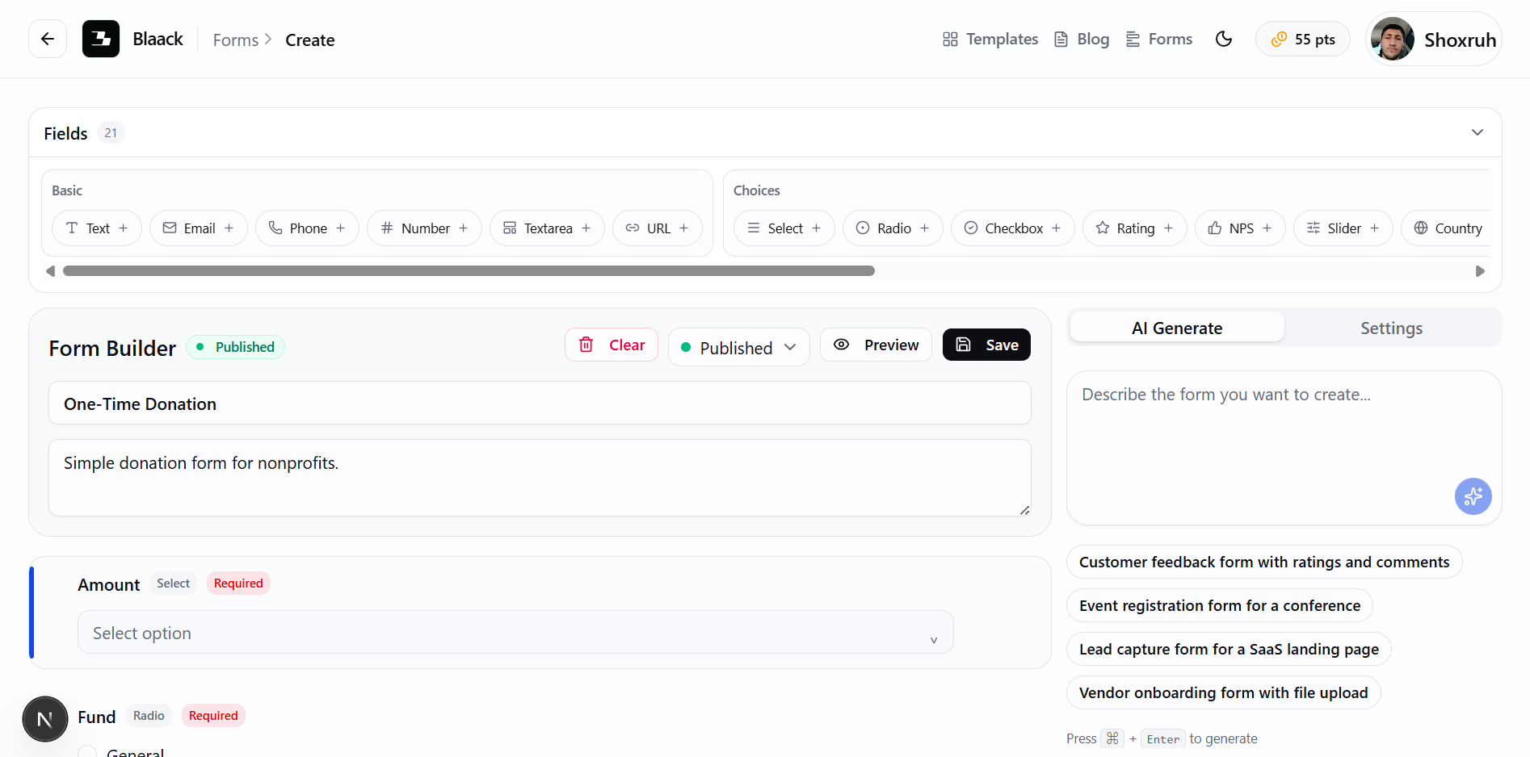This screenshot has height=757, width=1530.
Task: Click the Phone handset icon
Action: point(275,228)
